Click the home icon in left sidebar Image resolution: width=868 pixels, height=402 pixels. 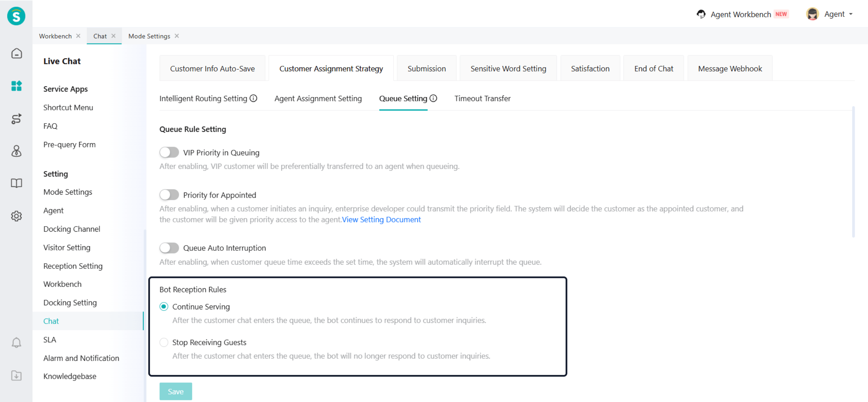coord(16,53)
